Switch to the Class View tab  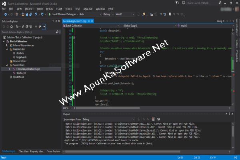pyautogui.click(x=24, y=151)
